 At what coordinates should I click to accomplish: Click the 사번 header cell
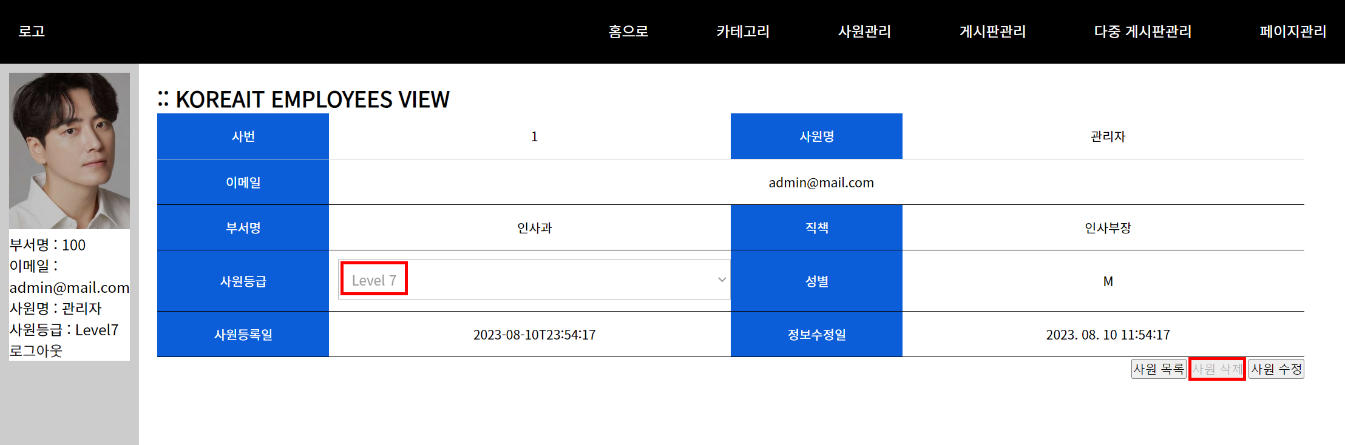tap(243, 136)
